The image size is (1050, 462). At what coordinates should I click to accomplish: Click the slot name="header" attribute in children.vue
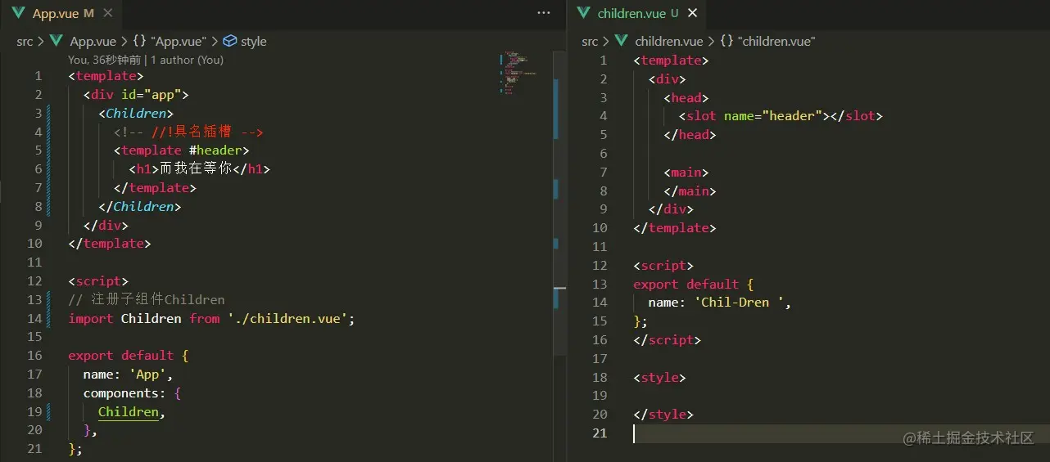(x=773, y=116)
